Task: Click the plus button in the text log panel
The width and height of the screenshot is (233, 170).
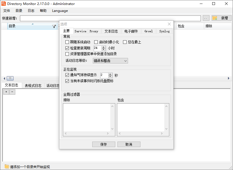Action: [x=6, y=92]
